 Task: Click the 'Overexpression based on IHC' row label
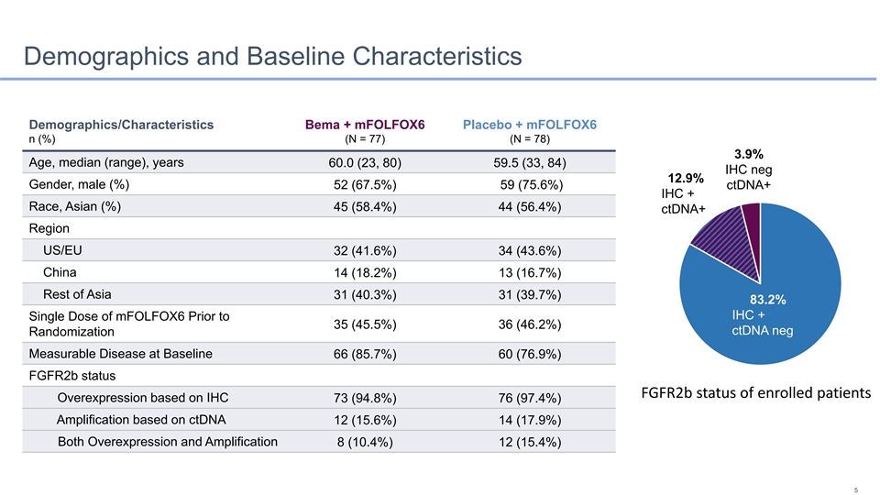click(142, 398)
